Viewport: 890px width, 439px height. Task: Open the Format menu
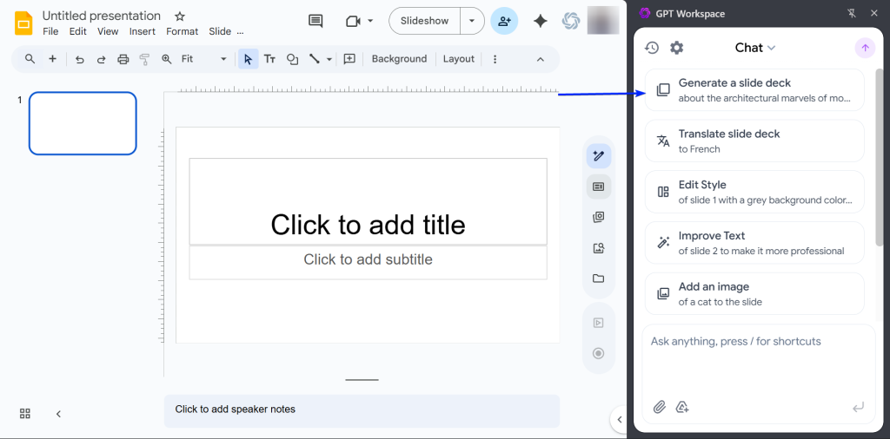[x=183, y=31]
